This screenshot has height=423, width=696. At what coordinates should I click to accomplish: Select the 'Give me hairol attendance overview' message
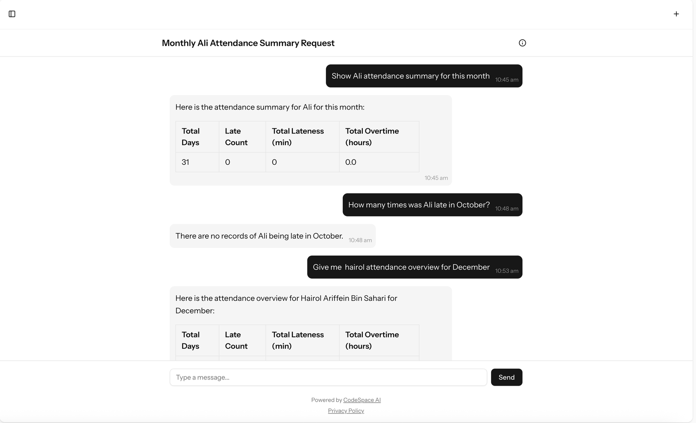point(401,267)
